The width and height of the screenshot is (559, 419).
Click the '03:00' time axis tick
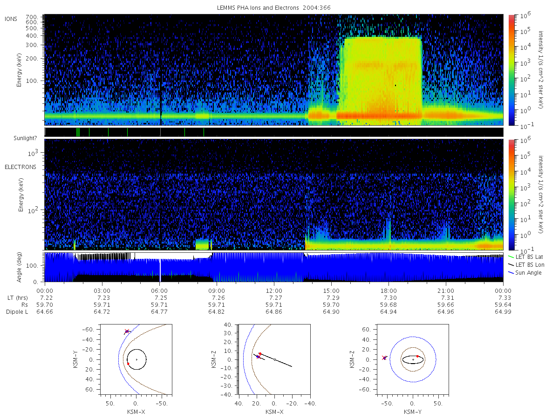(x=102, y=290)
